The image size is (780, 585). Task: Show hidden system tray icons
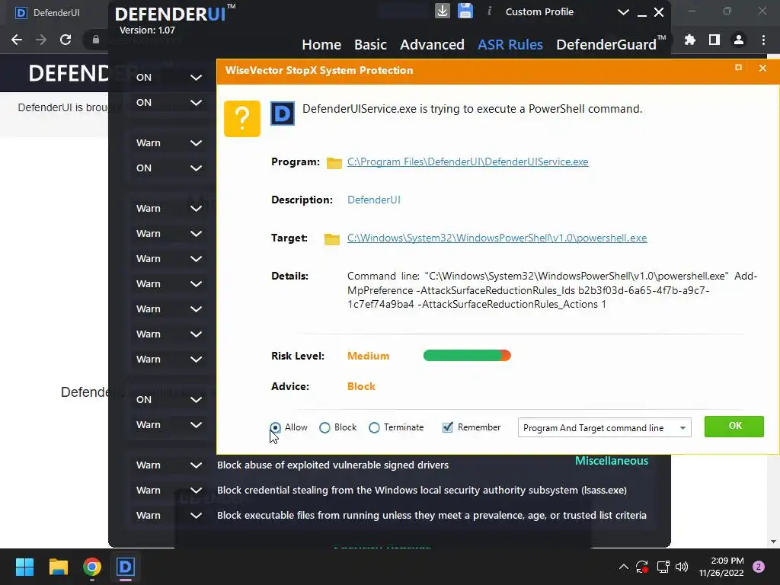(x=623, y=567)
